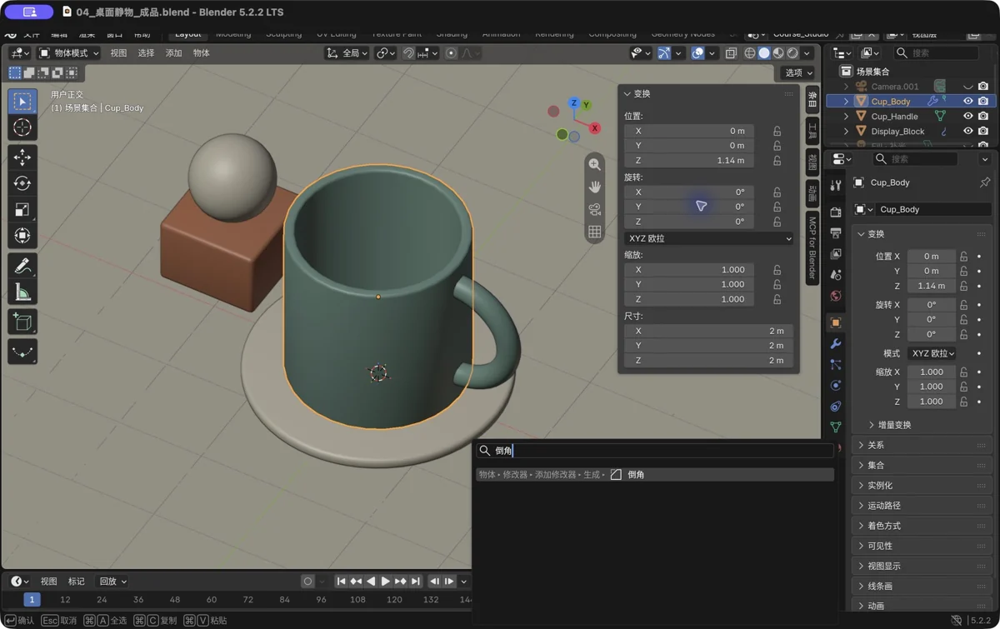Image resolution: width=1000 pixels, height=629 pixels.
Task: Open the Modifiers wrench properties tab
Action: pyautogui.click(x=836, y=343)
